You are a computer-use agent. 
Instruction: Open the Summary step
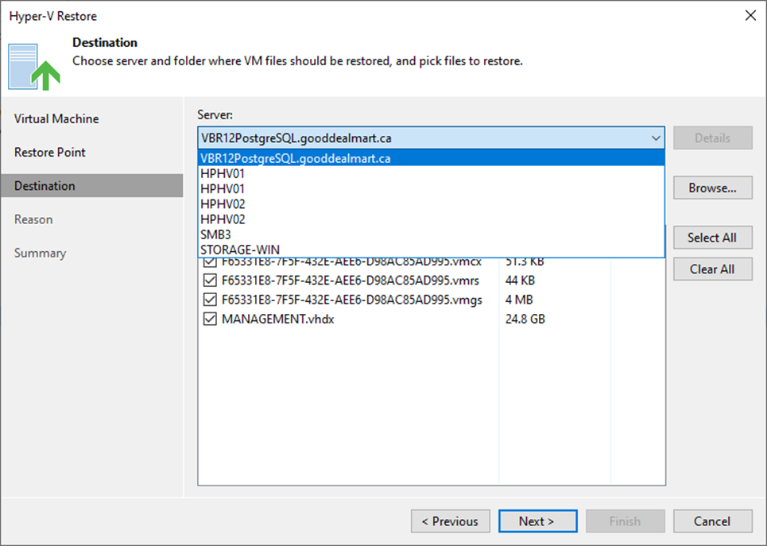pos(40,253)
